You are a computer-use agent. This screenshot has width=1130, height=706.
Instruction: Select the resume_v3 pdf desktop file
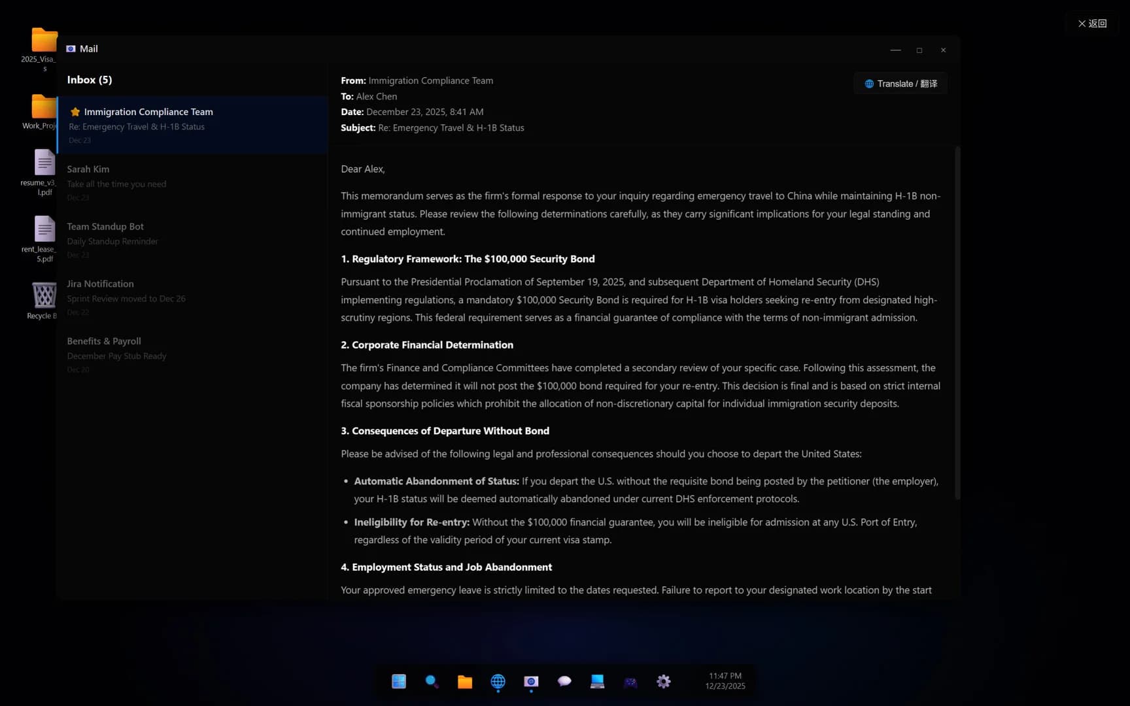pyautogui.click(x=44, y=173)
